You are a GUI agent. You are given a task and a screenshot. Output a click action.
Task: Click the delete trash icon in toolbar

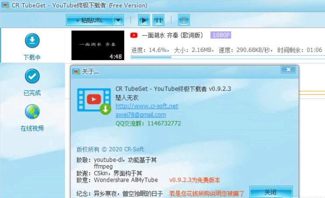click(184, 20)
